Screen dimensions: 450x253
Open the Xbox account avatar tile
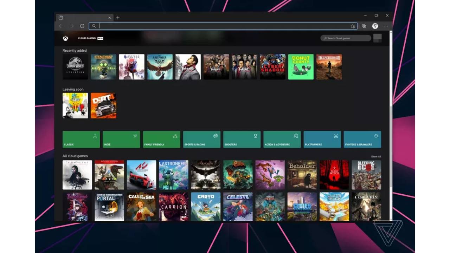(x=377, y=38)
